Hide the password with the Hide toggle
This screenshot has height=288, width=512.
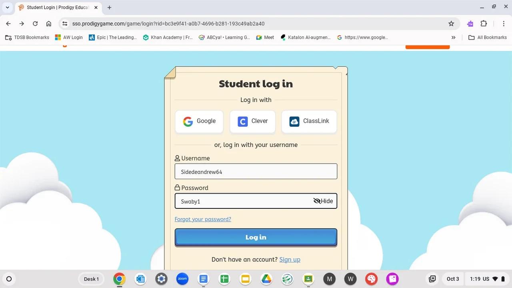[323, 201]
